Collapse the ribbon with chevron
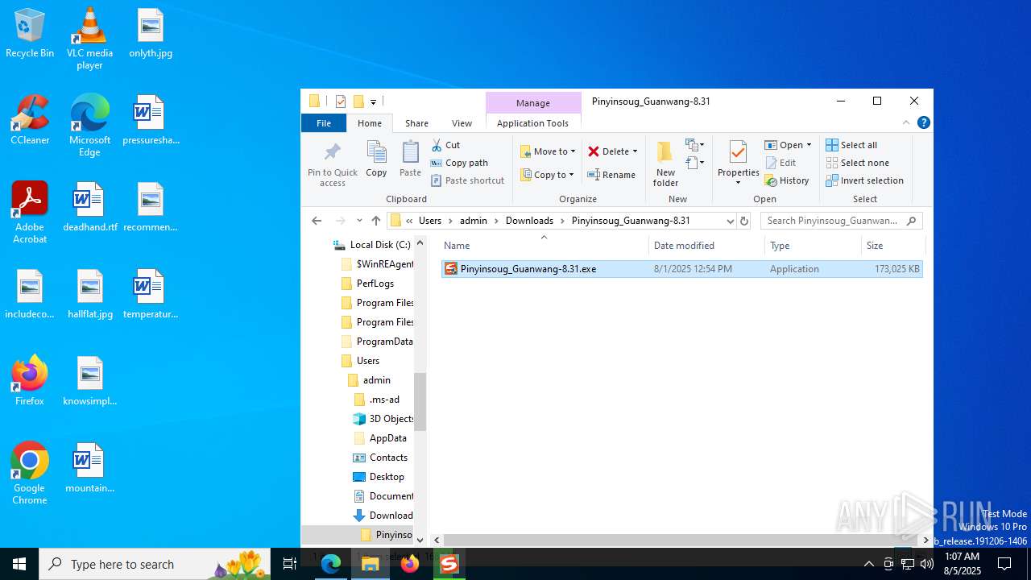Screen dimensions: 1031x580 pos(906,122)
